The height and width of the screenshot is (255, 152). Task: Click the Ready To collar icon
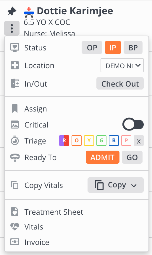click(15, 157)
